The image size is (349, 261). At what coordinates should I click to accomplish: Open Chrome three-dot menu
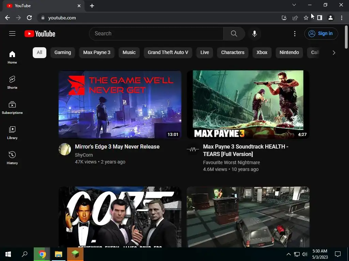click(x=342, y=18)
